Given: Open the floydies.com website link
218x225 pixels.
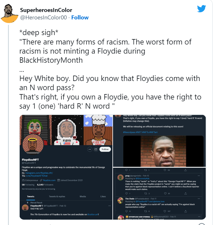Looking at the screenshot, I should pyautogui.click(x=49, y=181).
